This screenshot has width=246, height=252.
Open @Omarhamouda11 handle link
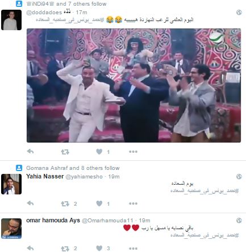107,221
